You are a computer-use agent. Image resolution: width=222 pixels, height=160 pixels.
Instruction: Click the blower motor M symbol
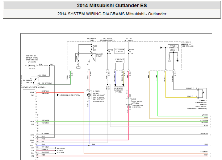(89, 95)
